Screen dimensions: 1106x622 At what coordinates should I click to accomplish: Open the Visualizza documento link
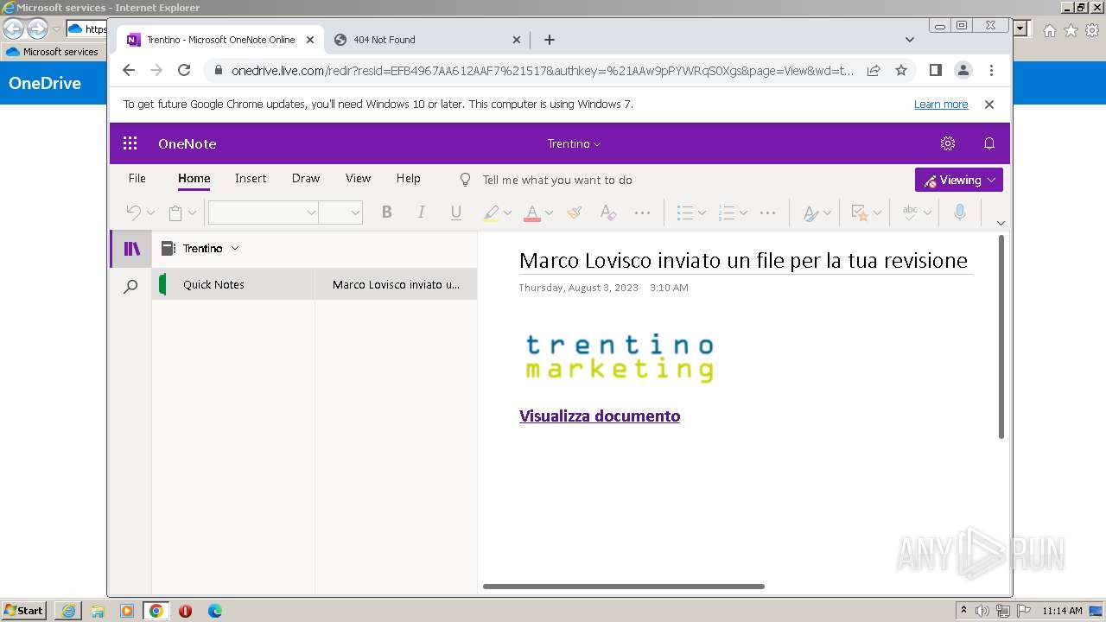coord(600,416)
